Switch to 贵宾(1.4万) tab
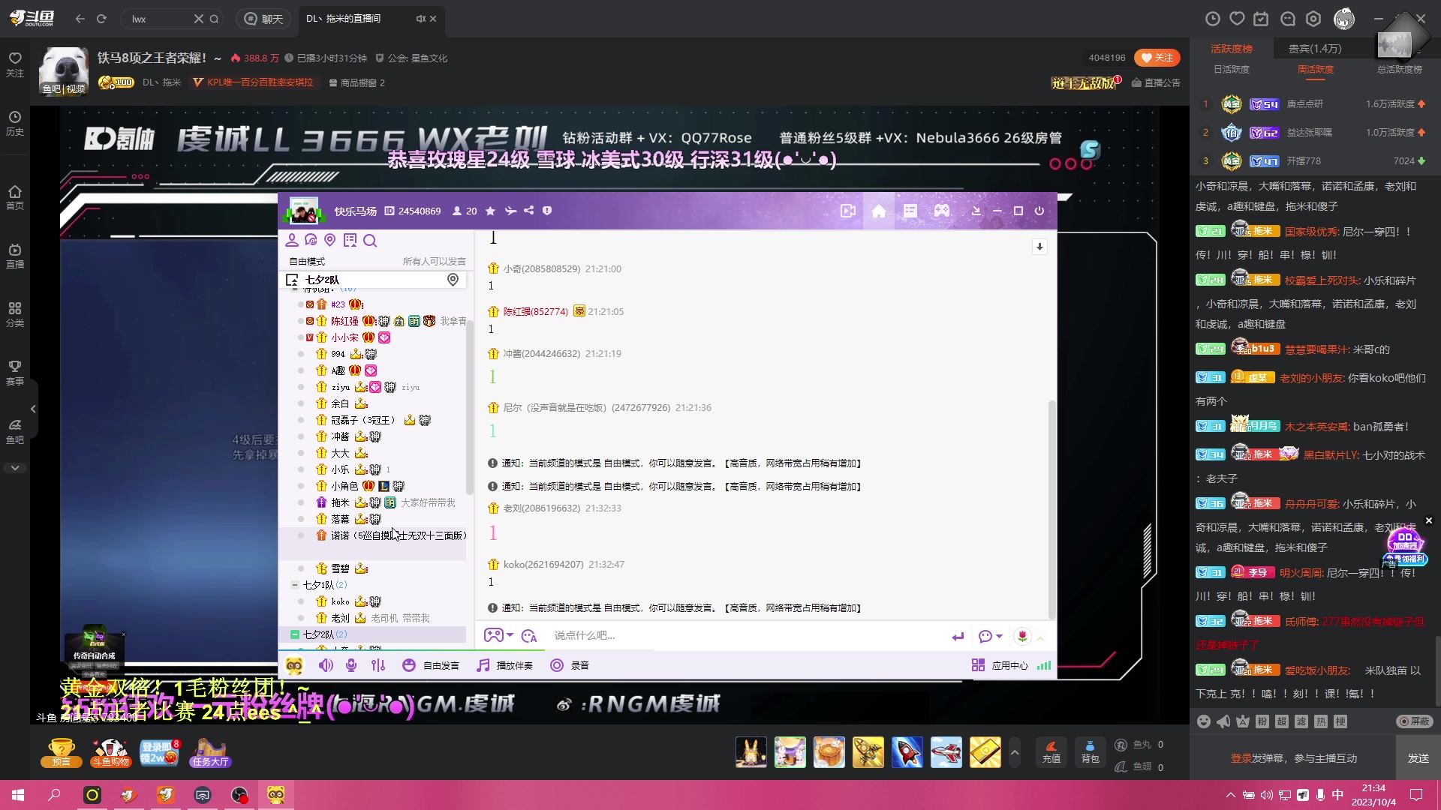 [x=1315, y=49]
